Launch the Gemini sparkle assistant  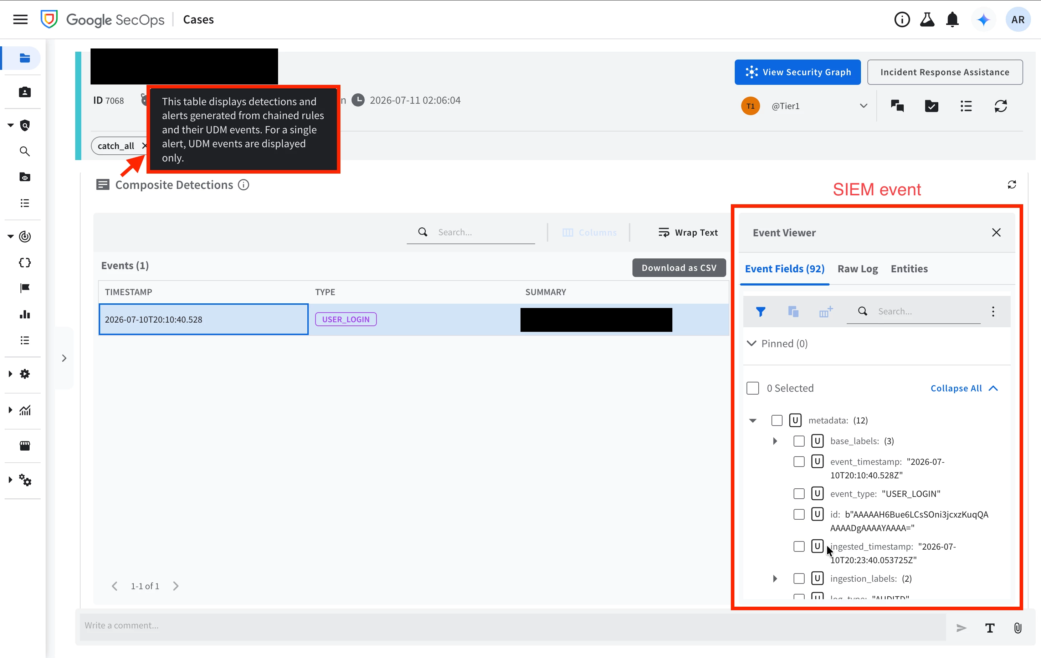983,20
